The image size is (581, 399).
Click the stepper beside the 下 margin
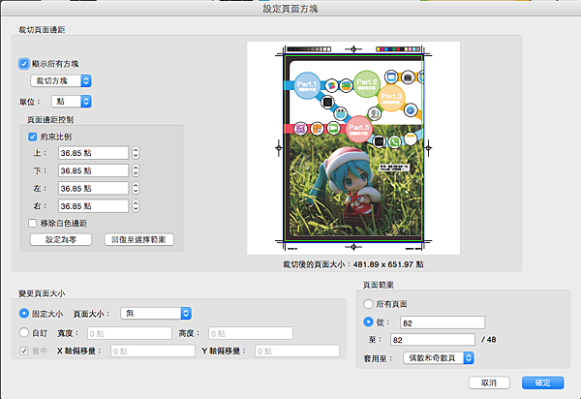pos(136,170)
